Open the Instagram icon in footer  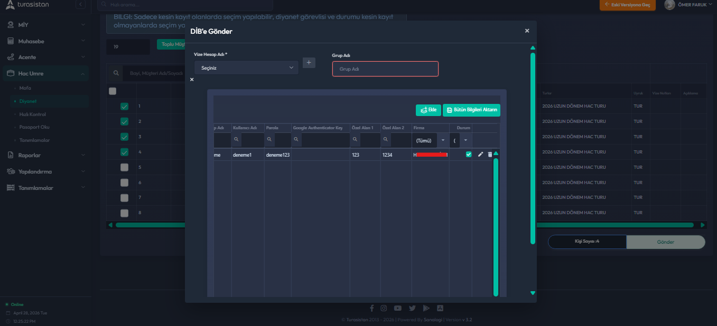[384, 308]
